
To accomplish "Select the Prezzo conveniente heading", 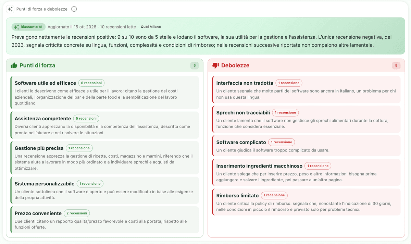I will [x=38, y=213].
